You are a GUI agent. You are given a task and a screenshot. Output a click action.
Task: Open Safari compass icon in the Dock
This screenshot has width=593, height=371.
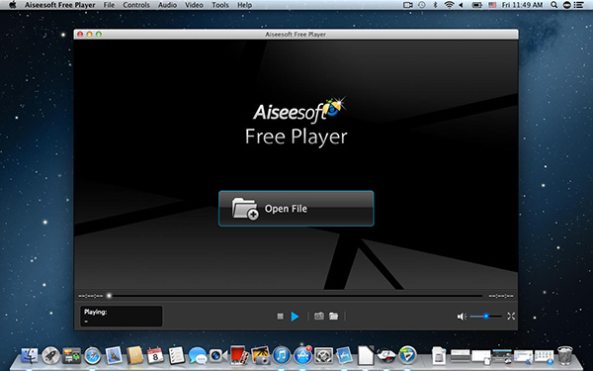click(x=93, y=356)
